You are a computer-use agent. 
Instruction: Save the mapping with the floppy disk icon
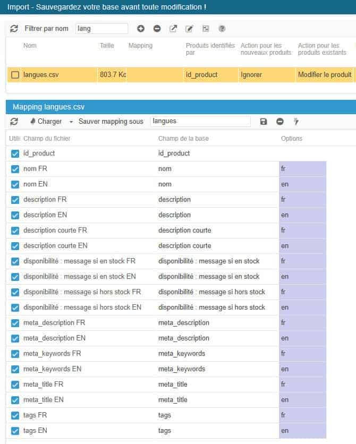tap(264, 122)
